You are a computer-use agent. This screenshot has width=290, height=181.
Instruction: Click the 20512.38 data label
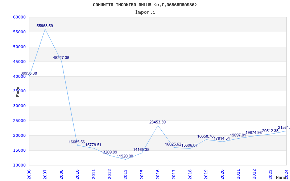[x=270, y=131]
